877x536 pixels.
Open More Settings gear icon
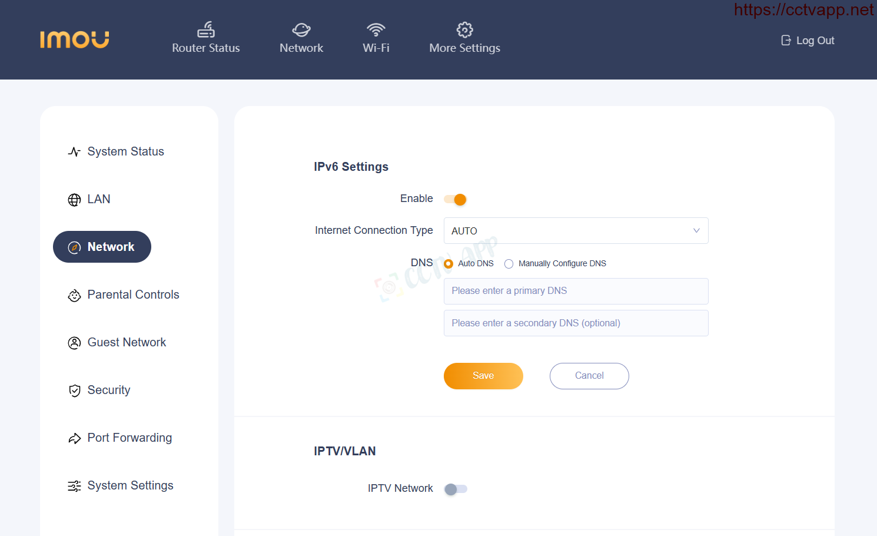click(465, 29)
